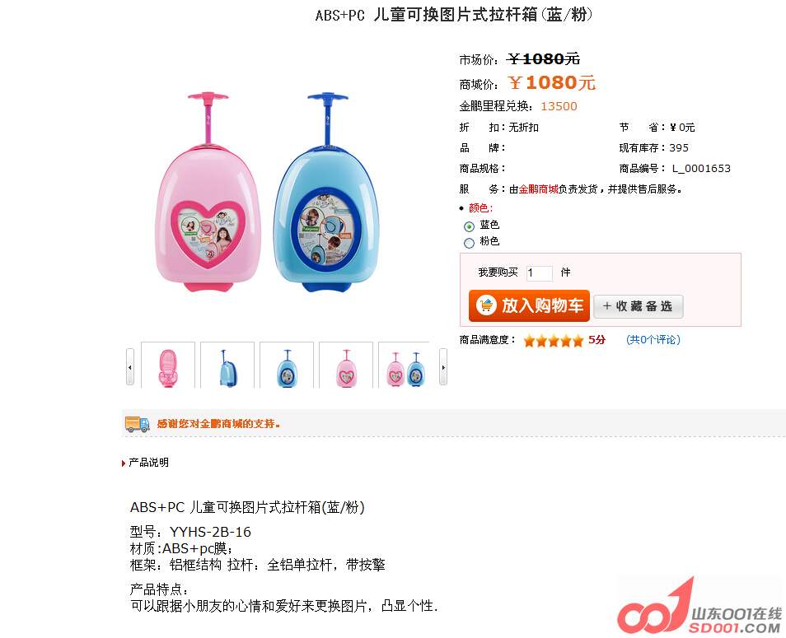Show the previous thumbnails with the left arrow
Viewport: 786px width, 638px height.
[x=130, y=367]
